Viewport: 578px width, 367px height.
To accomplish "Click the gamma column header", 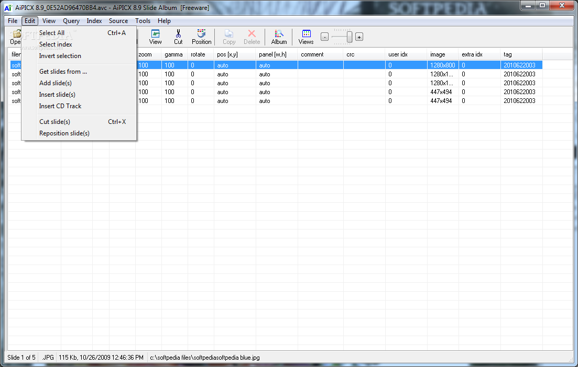I will point(175,54).
